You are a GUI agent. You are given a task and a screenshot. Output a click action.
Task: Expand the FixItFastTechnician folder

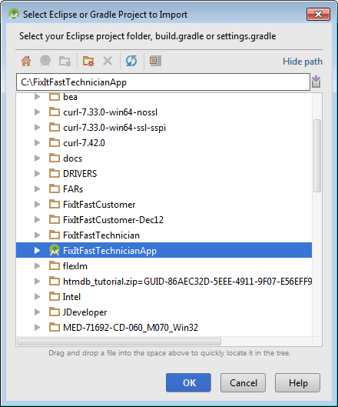38,235
